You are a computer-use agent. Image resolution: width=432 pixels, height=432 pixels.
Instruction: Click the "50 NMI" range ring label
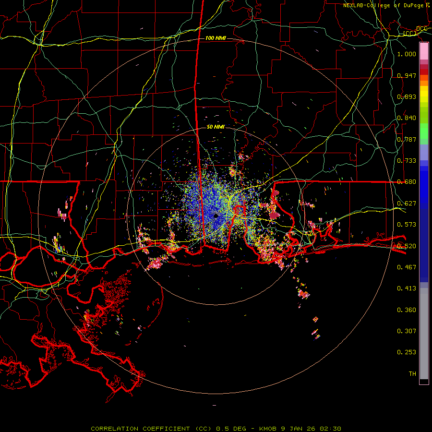[x=216, y=127]
